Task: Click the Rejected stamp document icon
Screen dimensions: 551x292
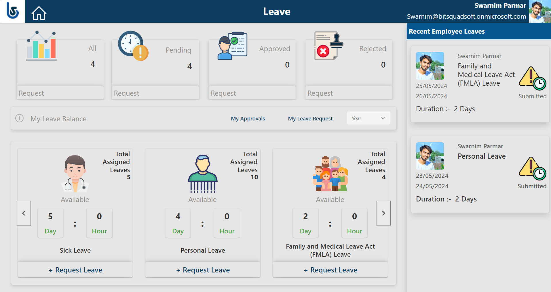Action: [328, 46]
